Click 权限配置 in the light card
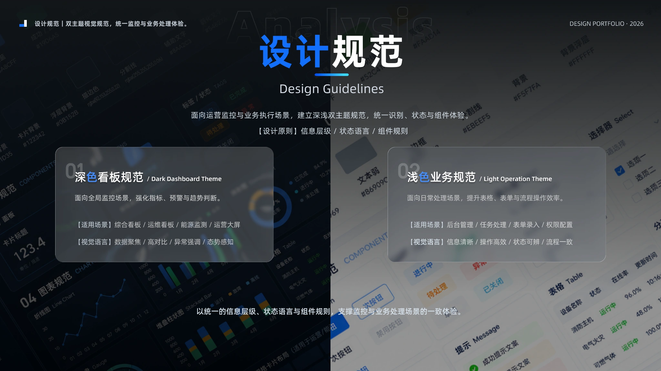 pyautogui.click(x=559, y=225)
